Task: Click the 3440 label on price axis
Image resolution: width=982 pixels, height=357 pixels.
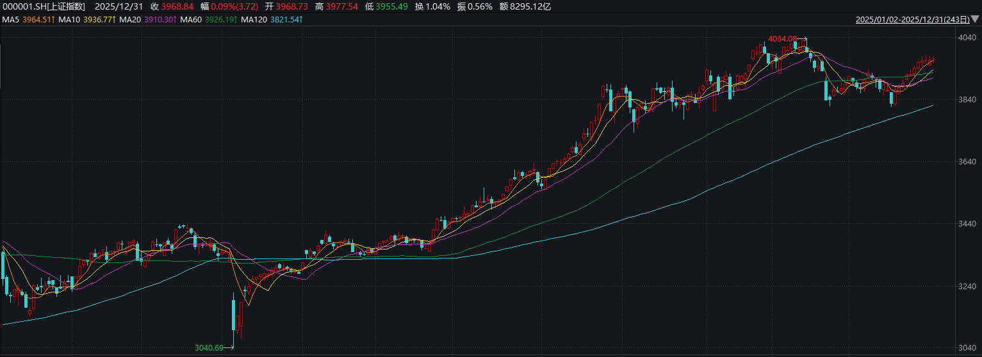Action: click(x=967, y=224)
